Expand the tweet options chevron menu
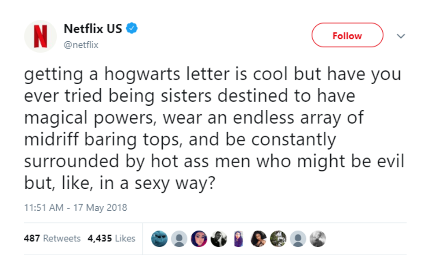 click(400, 36)
